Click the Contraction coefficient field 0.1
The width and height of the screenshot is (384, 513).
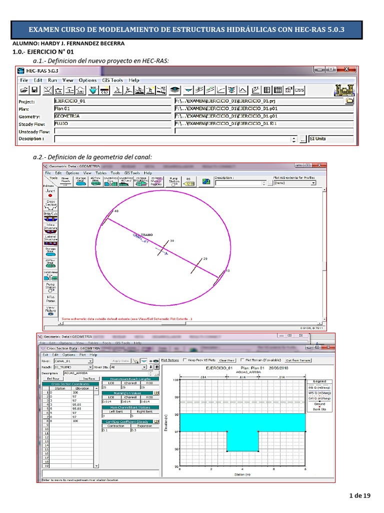(116, 430)
